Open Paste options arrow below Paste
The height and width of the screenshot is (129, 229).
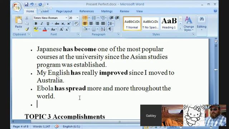click(x=19, y=30)
